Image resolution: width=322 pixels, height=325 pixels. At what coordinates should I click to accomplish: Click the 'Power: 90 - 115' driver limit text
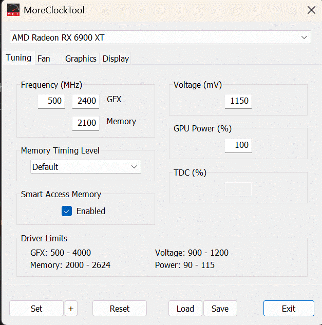(185, 265)
